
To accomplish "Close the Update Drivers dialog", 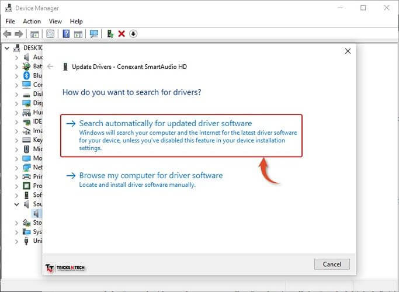I will [348, 51].
